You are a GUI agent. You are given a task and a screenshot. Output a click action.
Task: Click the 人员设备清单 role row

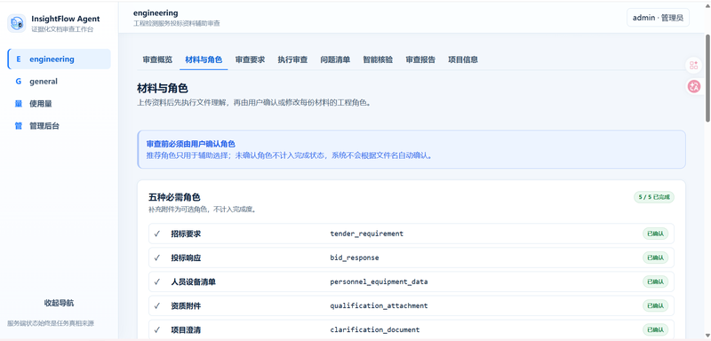click(411, 282)
